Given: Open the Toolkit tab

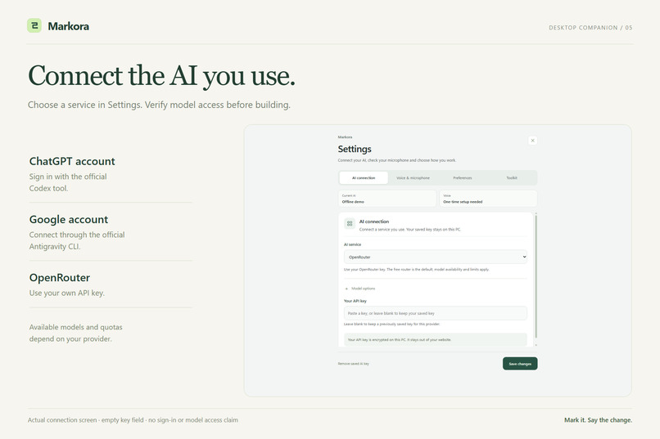Looking at the screenshot, I should click(512, 177).
